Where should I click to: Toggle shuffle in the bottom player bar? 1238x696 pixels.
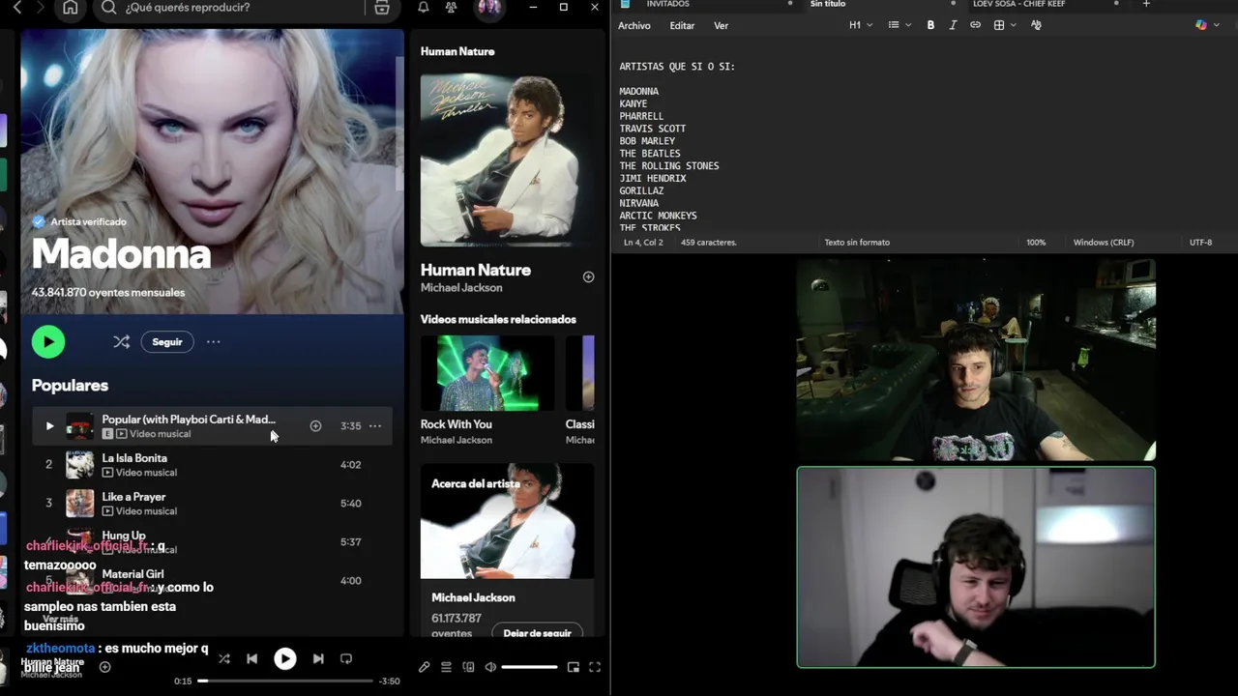(x=224, y=658)
